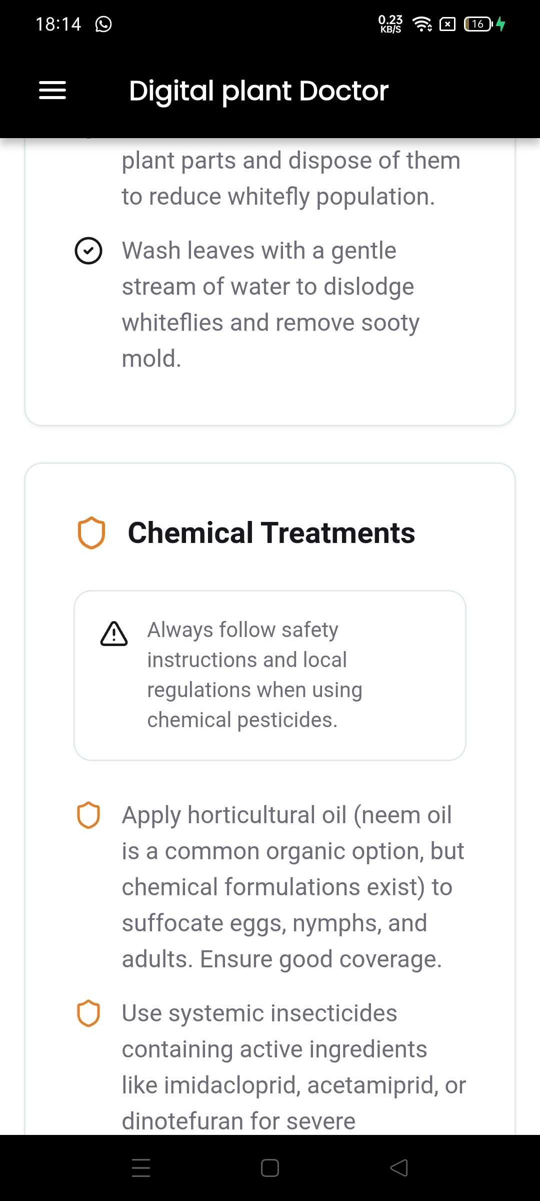This screenshot has width=540, height=1201.
Task: Tap the safety instructions warning box
Action: 270,675
